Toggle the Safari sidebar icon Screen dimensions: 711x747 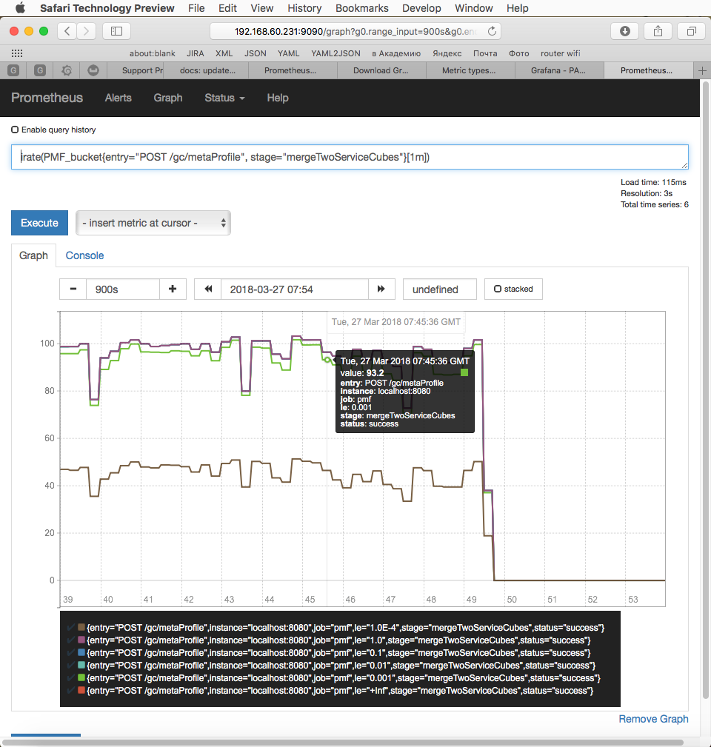(x=117, y=31)
